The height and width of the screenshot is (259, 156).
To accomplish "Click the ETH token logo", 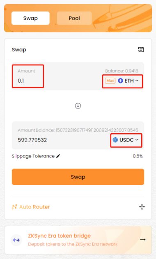I will (x=120, y=81).
